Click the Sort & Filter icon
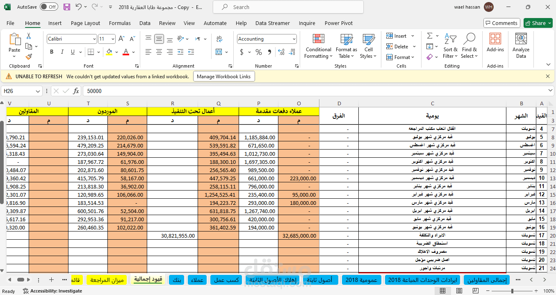Viewport: 556px width, 295px height. pos(450,40)
